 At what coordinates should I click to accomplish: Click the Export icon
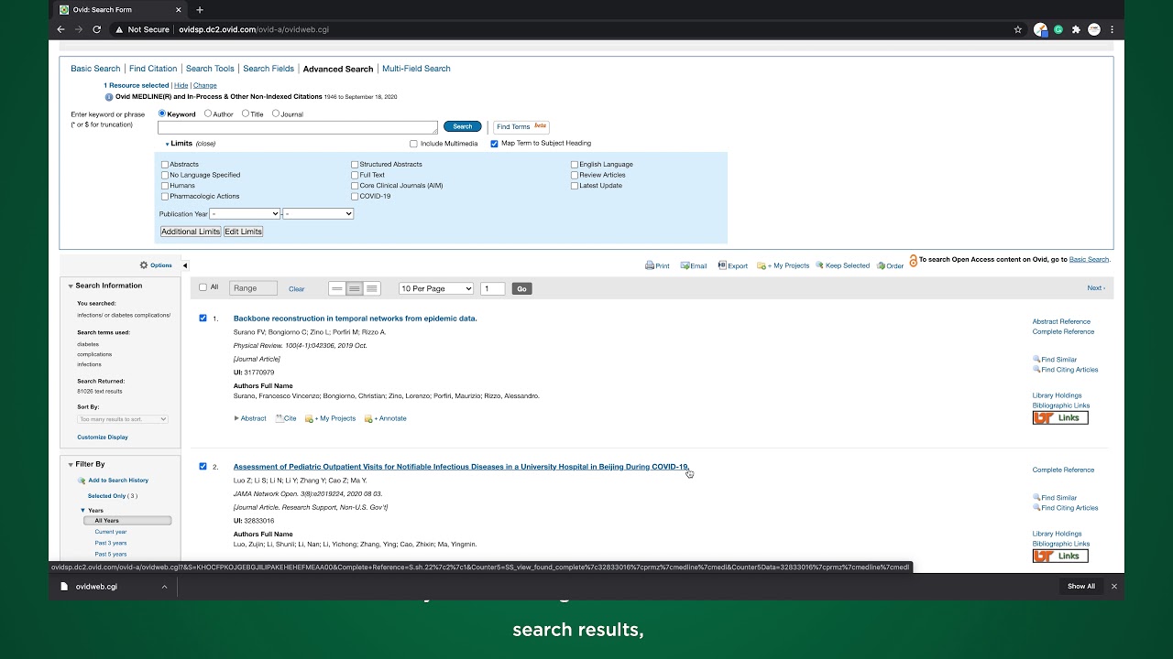[x=722, y=265]
